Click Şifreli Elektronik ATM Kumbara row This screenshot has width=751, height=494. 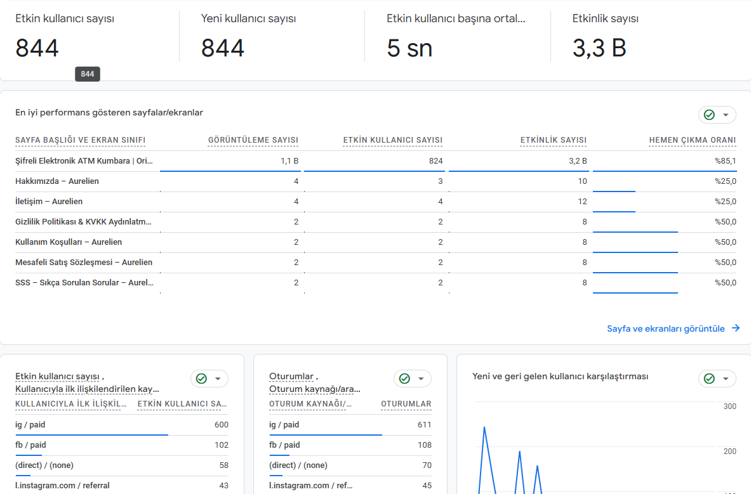[x=376, y=161]
